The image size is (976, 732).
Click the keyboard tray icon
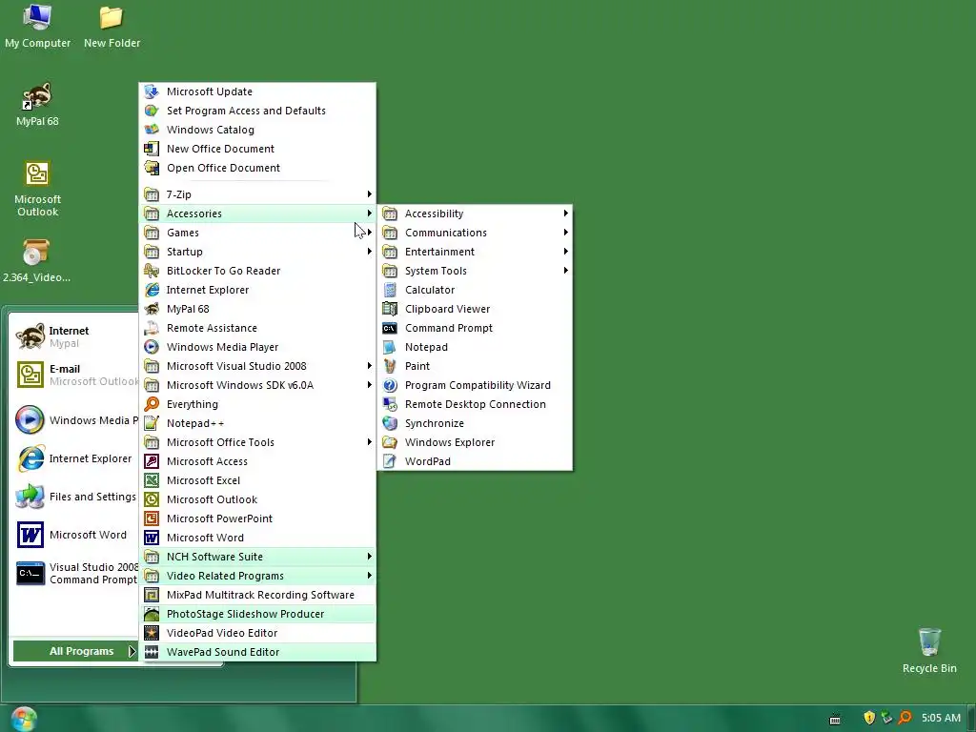point(835,720)
